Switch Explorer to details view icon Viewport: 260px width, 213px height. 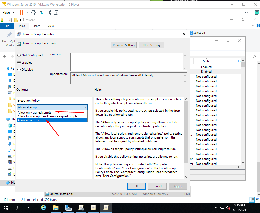click(x=252, y=199)
